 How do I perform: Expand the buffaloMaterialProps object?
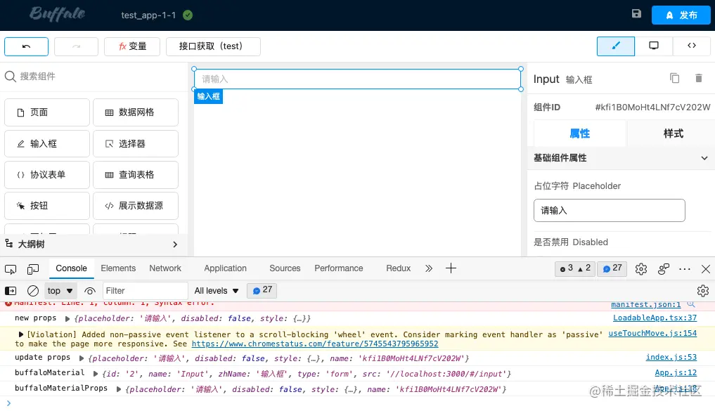pyautogui.click(x=119, y=389)
